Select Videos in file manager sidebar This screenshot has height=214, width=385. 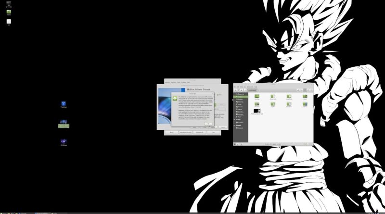[240, 110]
